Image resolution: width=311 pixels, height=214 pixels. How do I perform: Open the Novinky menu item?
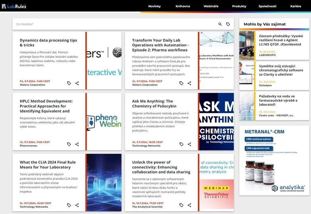click(155, 6)
